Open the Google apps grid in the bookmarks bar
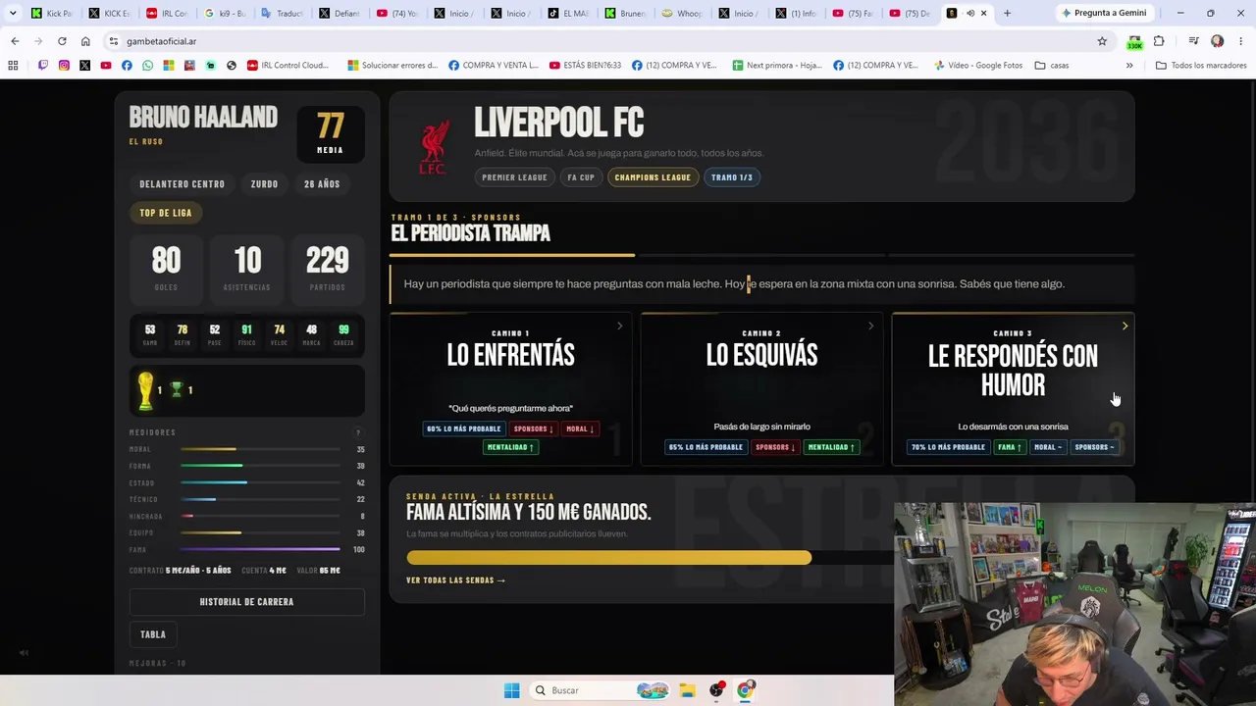 coord(13,66)
